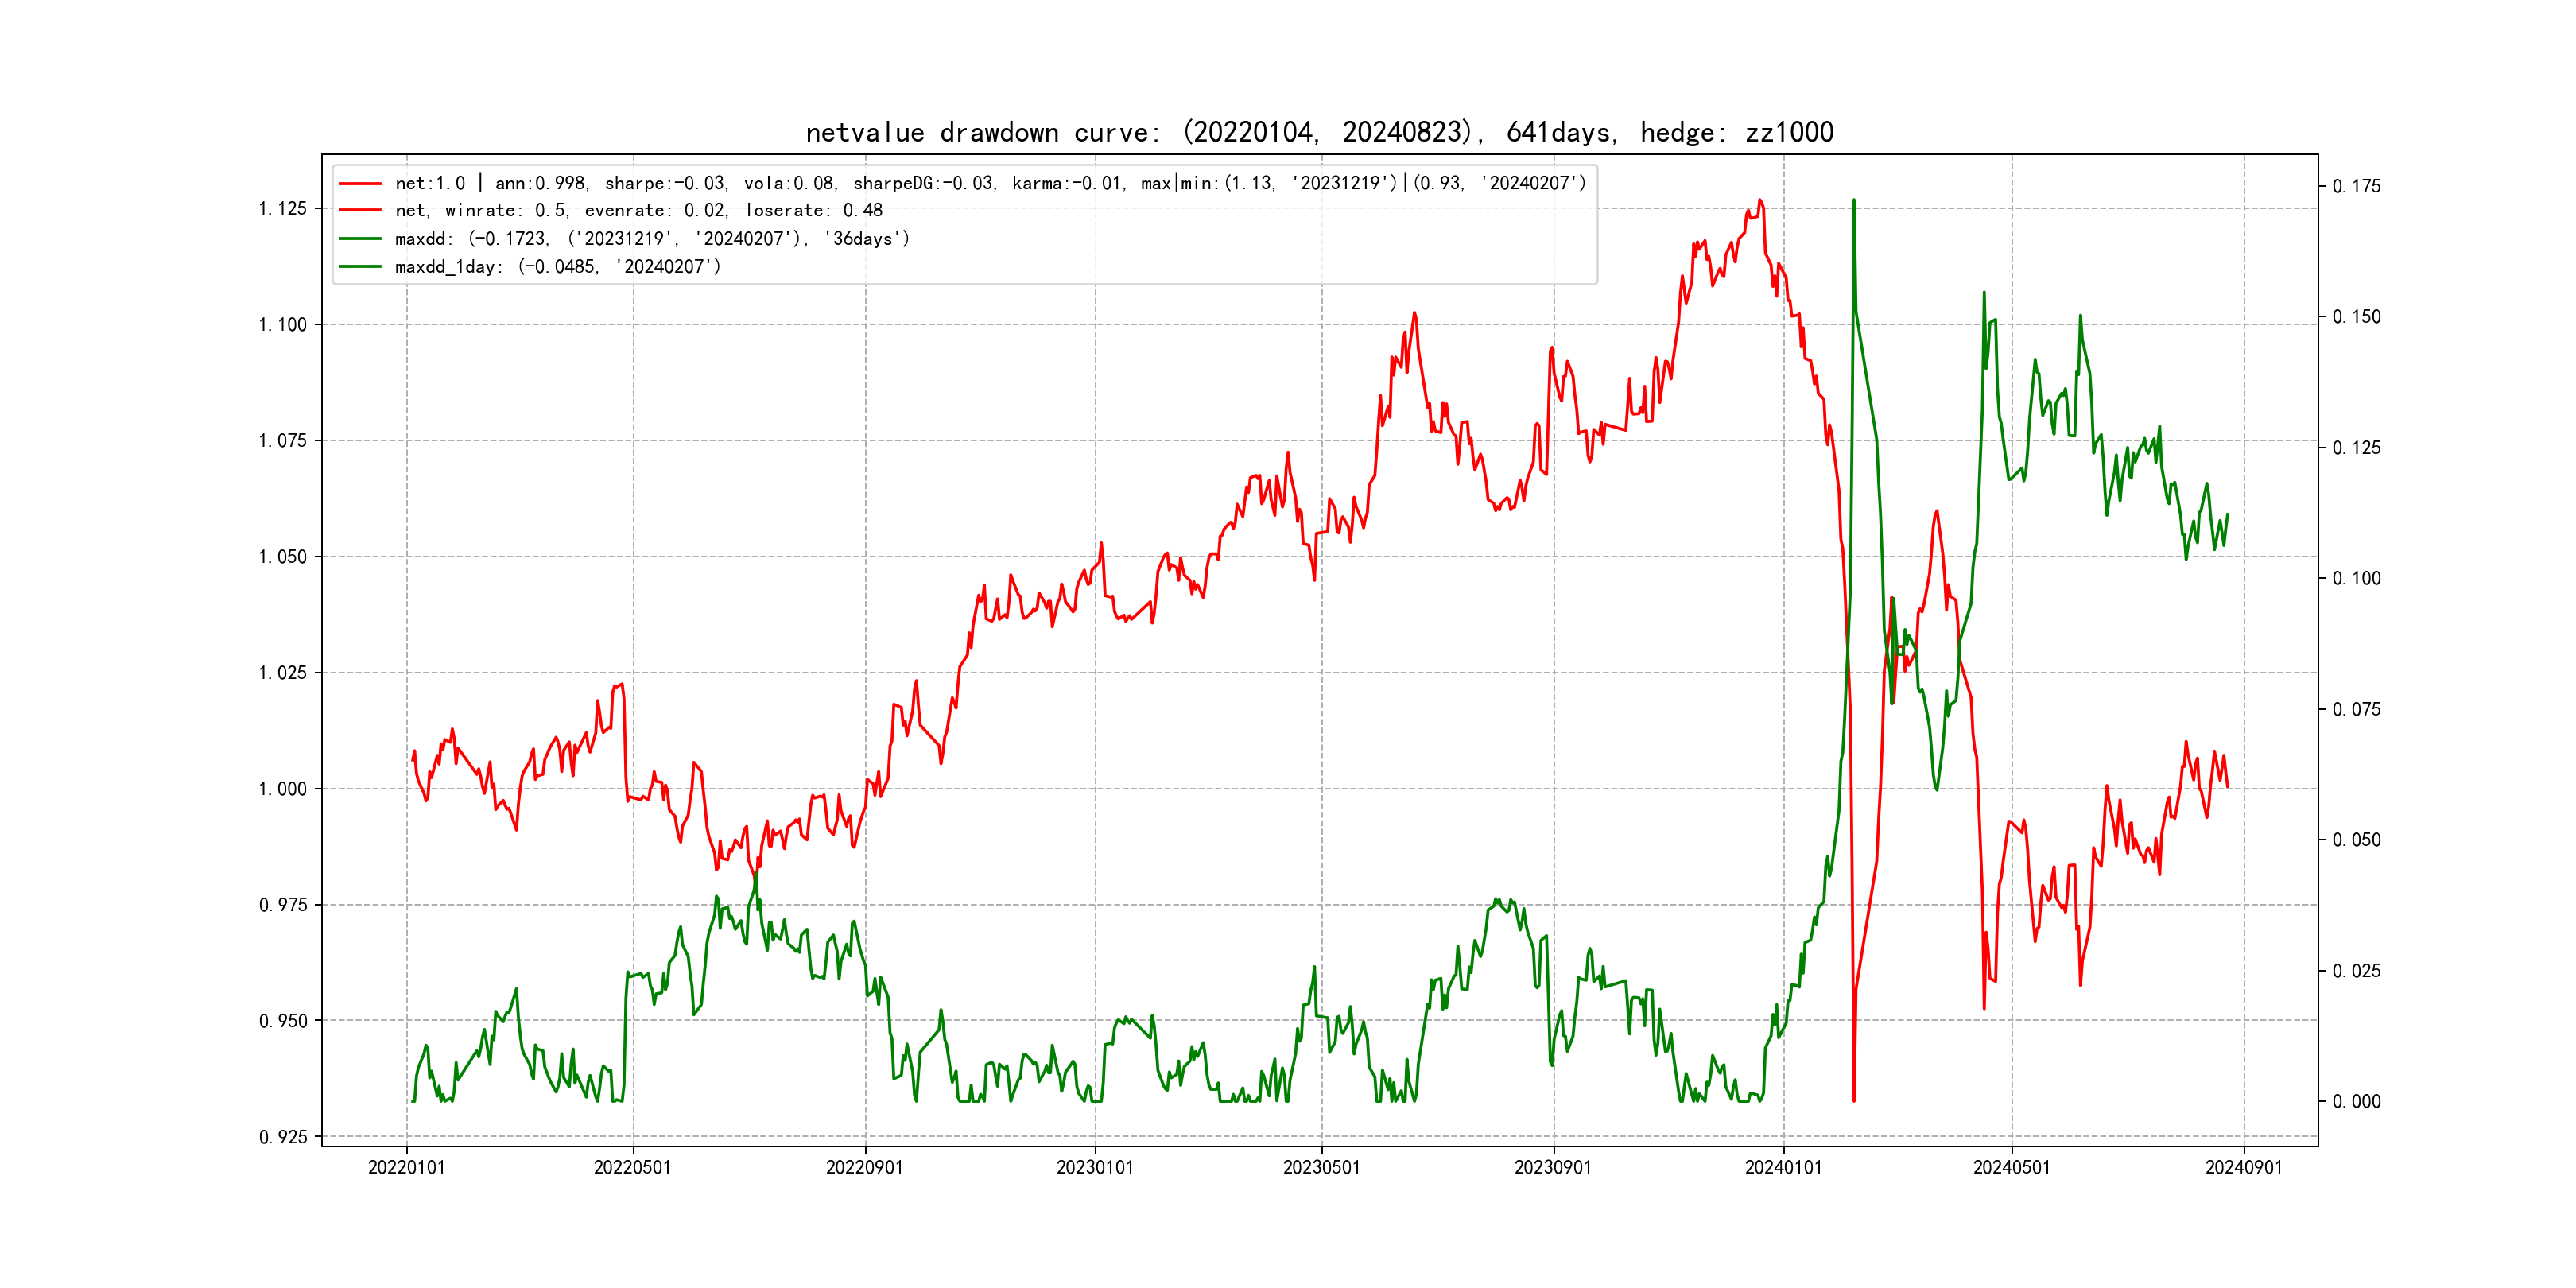
Task: Click the chart title text mentioning zz1000
Action: pyautogui.click(x=1319, y=132)
